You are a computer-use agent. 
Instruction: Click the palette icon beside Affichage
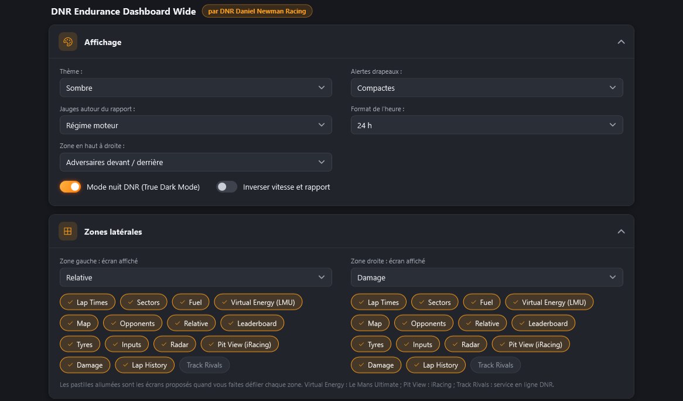click(x=68, y=42)
